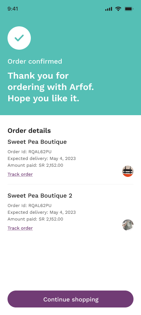
Task: Tap the Wi-Fi status icon
Action: click(118, 9)
